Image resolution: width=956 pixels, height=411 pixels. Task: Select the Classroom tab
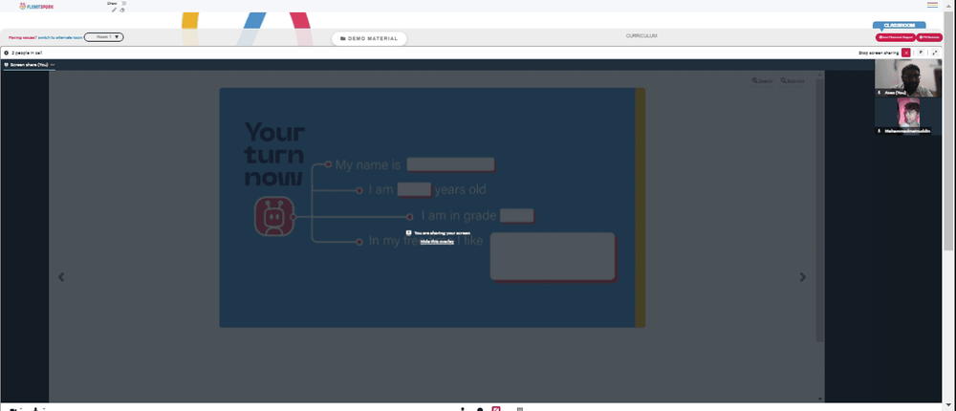pyautogui.click(x=899, y=25)
